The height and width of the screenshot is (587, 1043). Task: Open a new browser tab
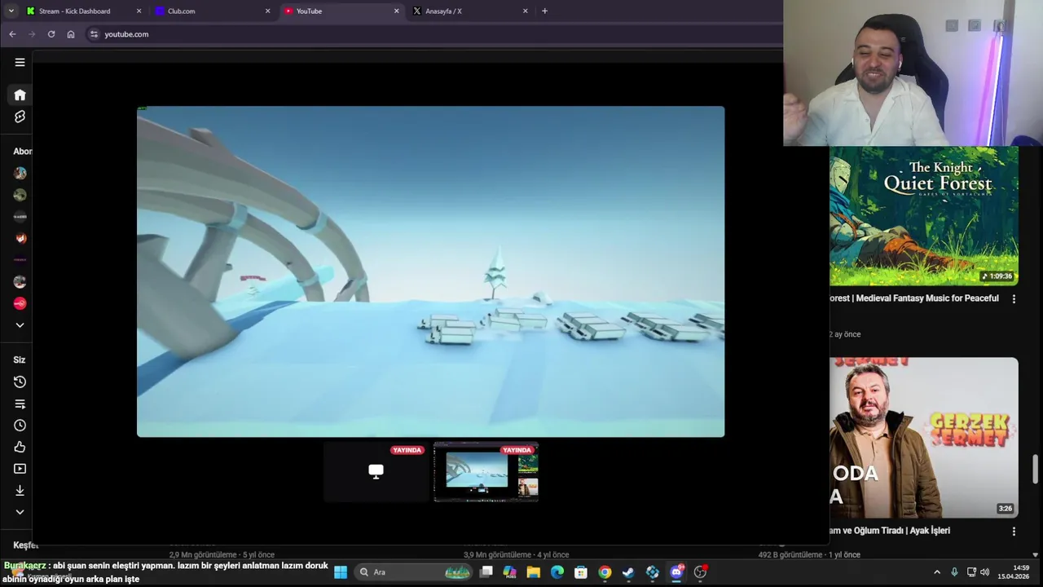point(544,11)
